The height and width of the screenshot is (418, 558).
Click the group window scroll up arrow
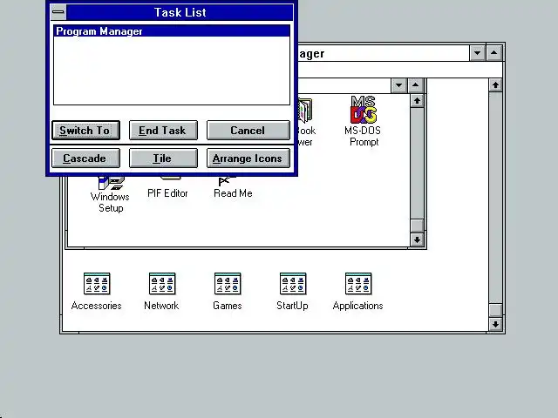417,101
